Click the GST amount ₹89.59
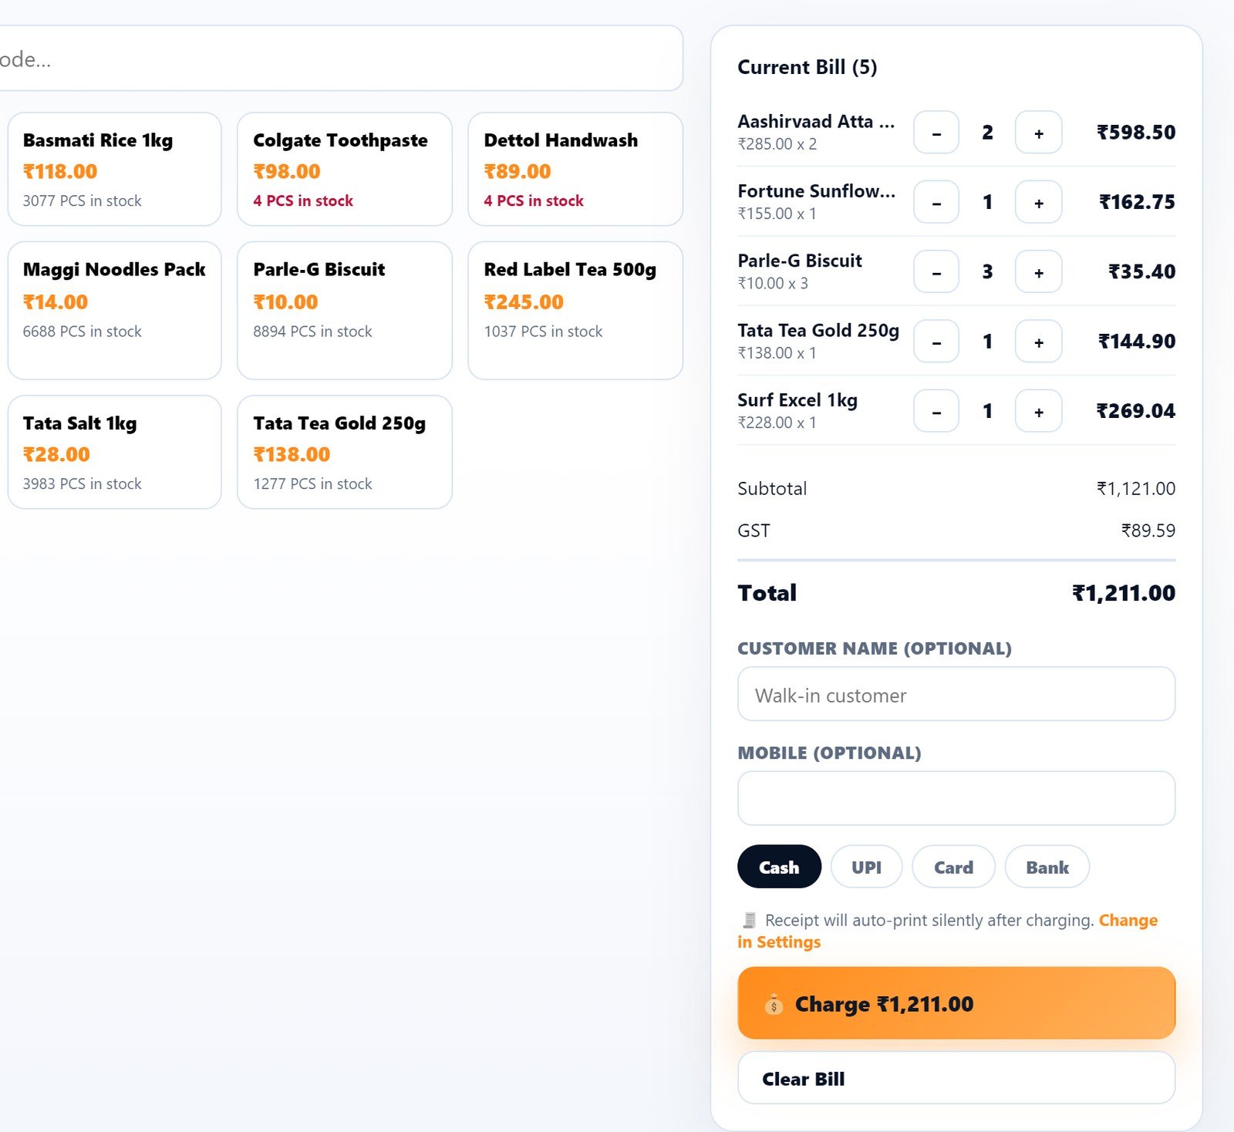The width and height of the screenshot is (1234, 1132). [x=1148, y=531]
